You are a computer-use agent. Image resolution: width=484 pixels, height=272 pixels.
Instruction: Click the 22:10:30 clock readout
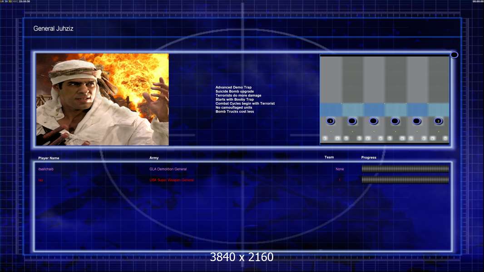click(x=25, y=1)
